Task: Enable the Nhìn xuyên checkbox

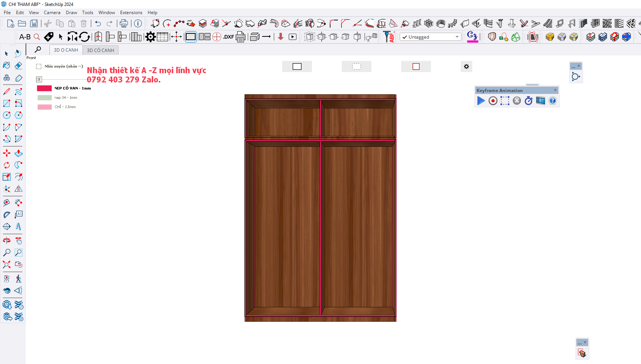Action: tap(39, 66)
